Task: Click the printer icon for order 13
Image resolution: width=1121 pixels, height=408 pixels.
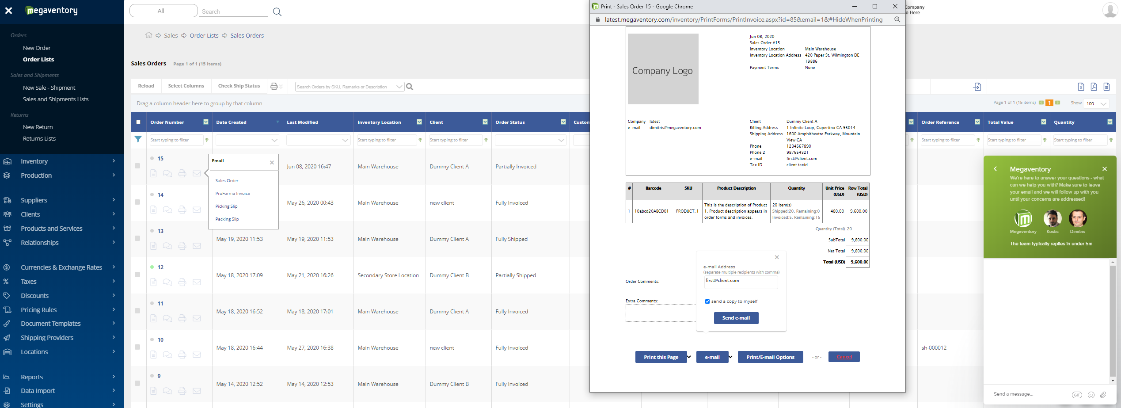Action: coord(182,246)
